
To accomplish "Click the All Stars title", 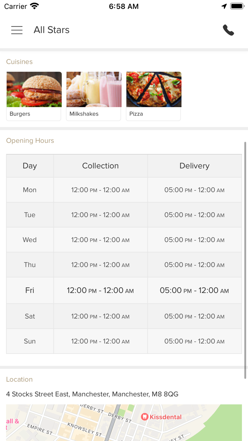I will coord(51,30).
